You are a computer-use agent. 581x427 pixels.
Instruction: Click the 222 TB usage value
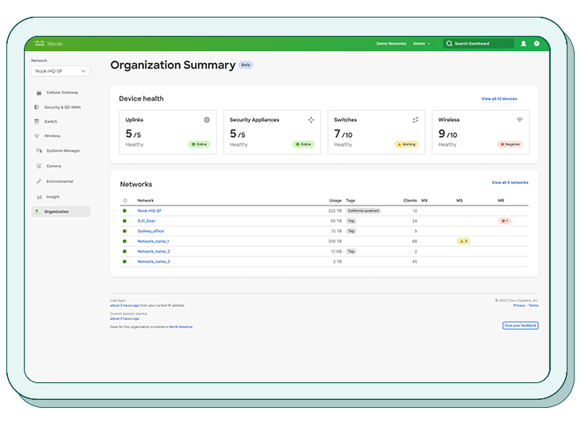tap(335, 211)
